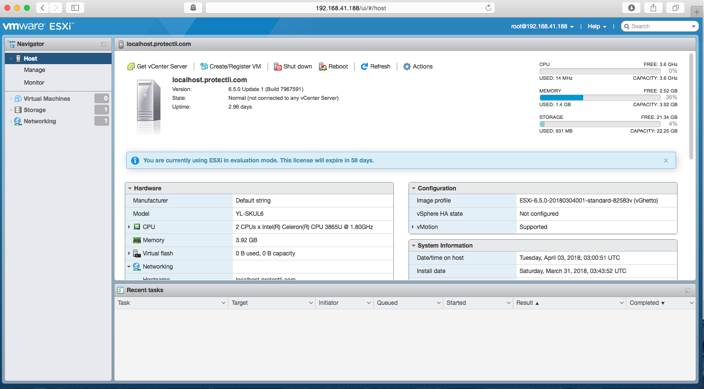Click the Safari downloads icon

(x=632, y=8)
